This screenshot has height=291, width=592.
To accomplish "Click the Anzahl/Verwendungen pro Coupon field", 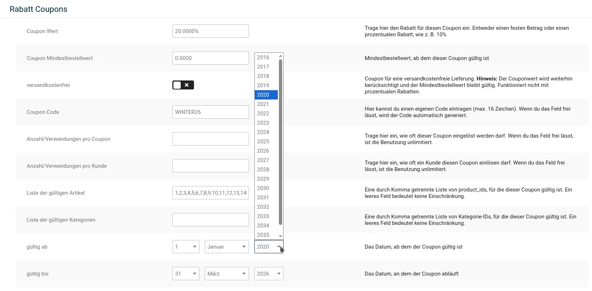I will point(211,139).
